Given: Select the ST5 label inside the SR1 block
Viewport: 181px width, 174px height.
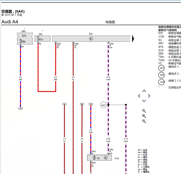Looking at the screenshot, I should pos(24,36).
